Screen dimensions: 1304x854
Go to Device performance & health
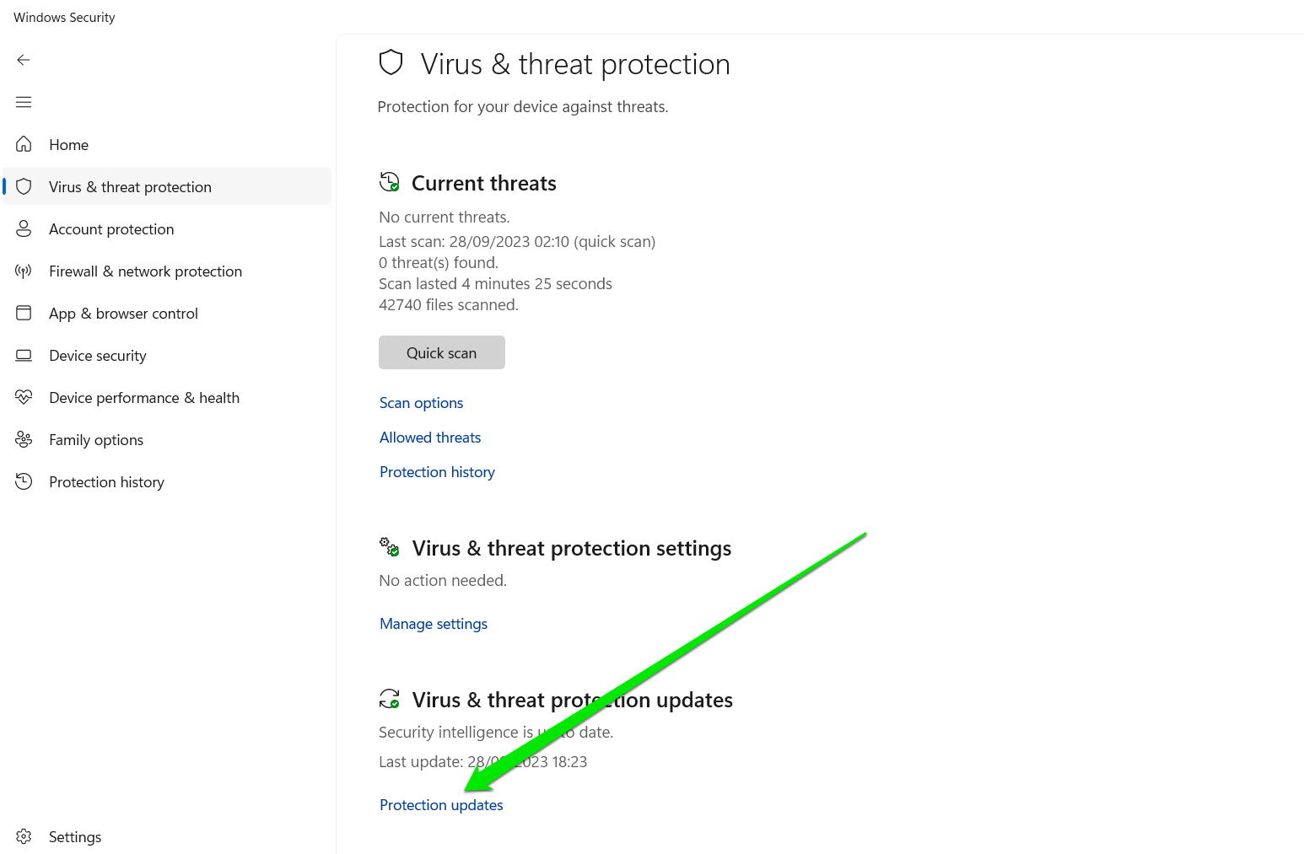pyautogui.click(x=144, y=398)
